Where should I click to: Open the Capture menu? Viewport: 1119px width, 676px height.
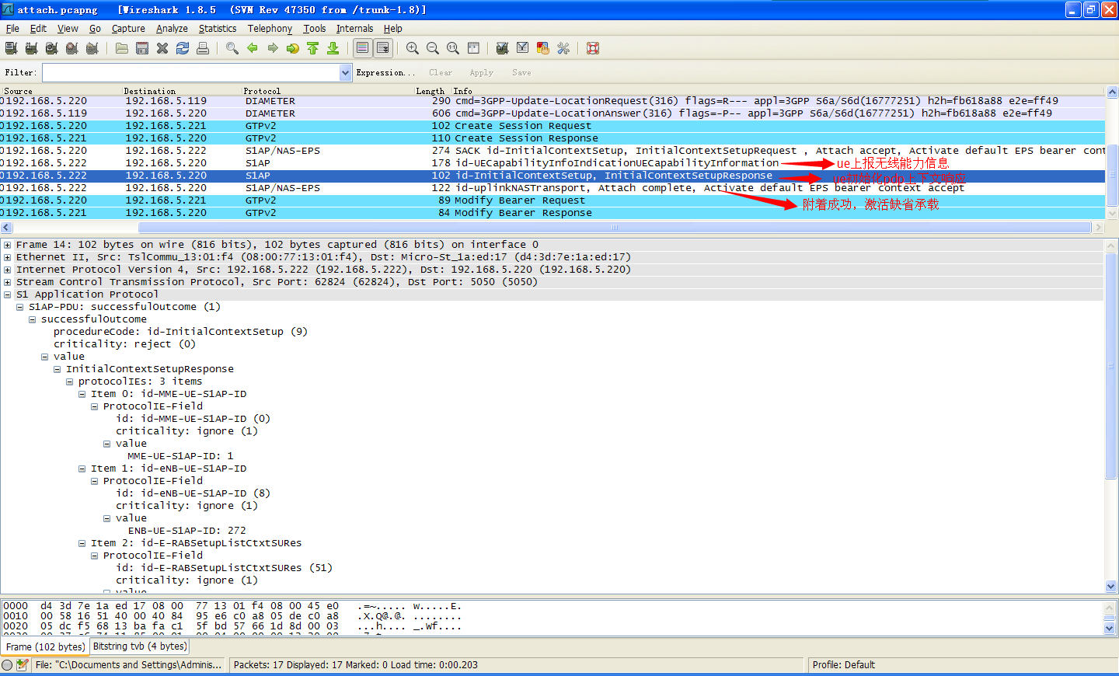coord(128,29)
